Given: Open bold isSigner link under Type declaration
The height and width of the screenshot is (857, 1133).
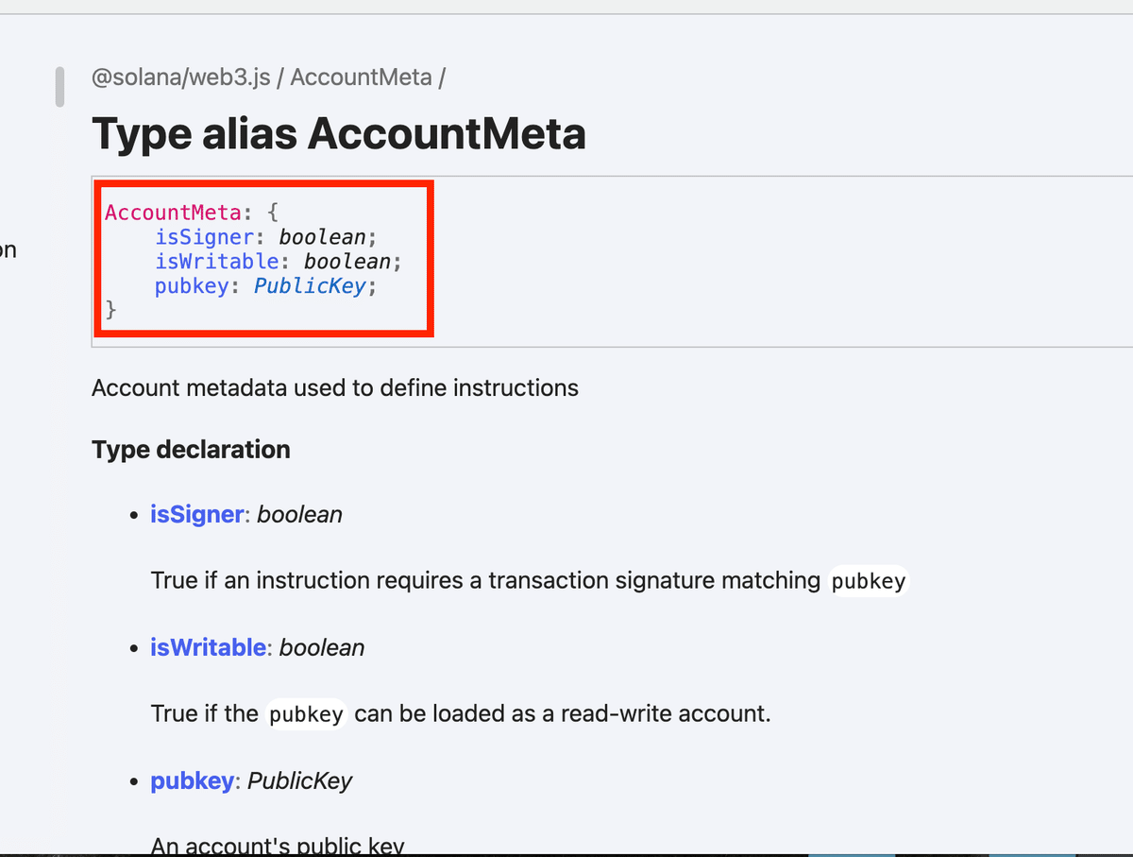Looking at the screenshot, I should pos(197,514).
